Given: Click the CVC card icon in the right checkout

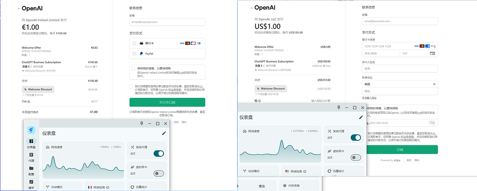Looking at the screenshot, I should [432, 54].
